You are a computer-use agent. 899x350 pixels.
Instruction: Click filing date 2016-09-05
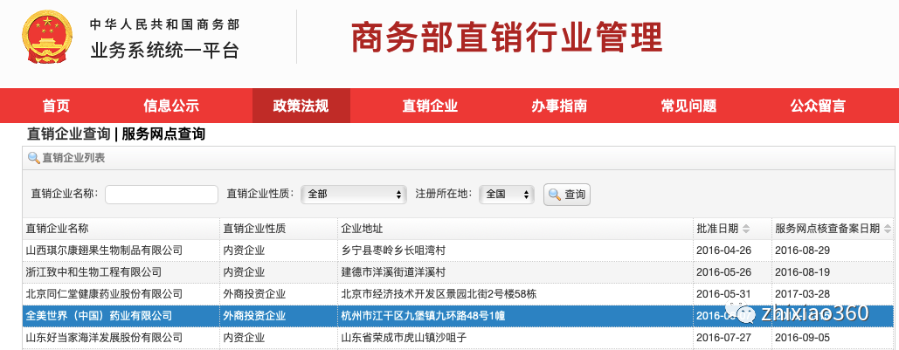(x=803, y=338)
